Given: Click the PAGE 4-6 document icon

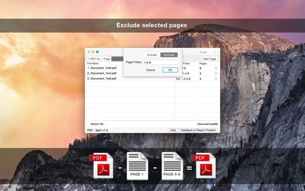Looking at the screenshot, I should [172, 166].
